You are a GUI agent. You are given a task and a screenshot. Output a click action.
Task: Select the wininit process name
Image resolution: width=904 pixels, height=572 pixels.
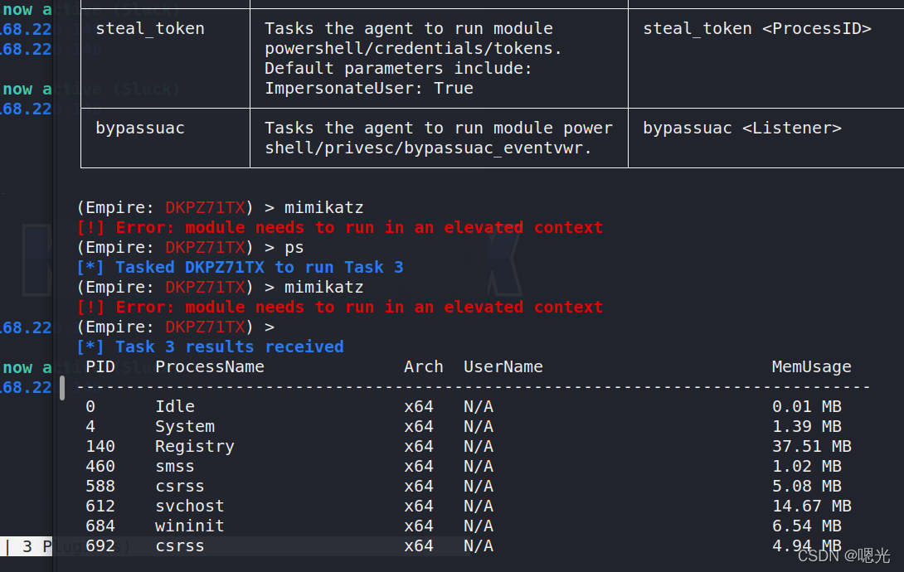point(190,526)
